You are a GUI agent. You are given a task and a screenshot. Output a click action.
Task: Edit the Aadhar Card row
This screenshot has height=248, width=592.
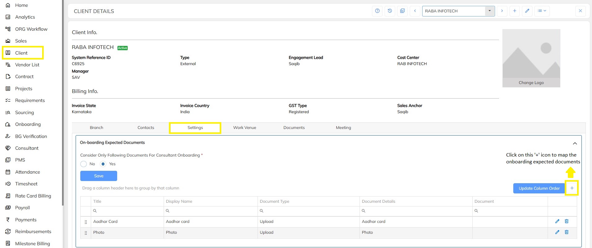click(557, 221)
